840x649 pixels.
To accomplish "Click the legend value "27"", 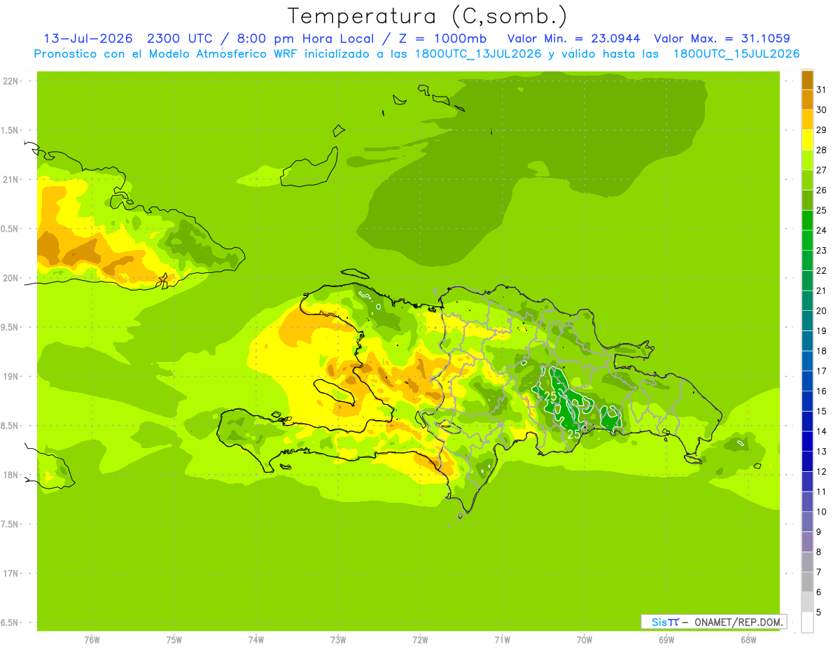I will tap(822, 170).
